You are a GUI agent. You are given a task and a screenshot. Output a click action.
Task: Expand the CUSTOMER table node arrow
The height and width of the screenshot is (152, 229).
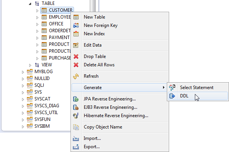tap(38, 10)
